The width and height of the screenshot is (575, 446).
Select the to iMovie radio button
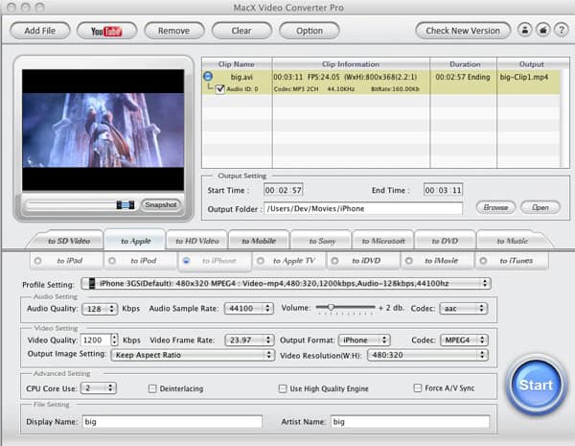click(409, 261)
